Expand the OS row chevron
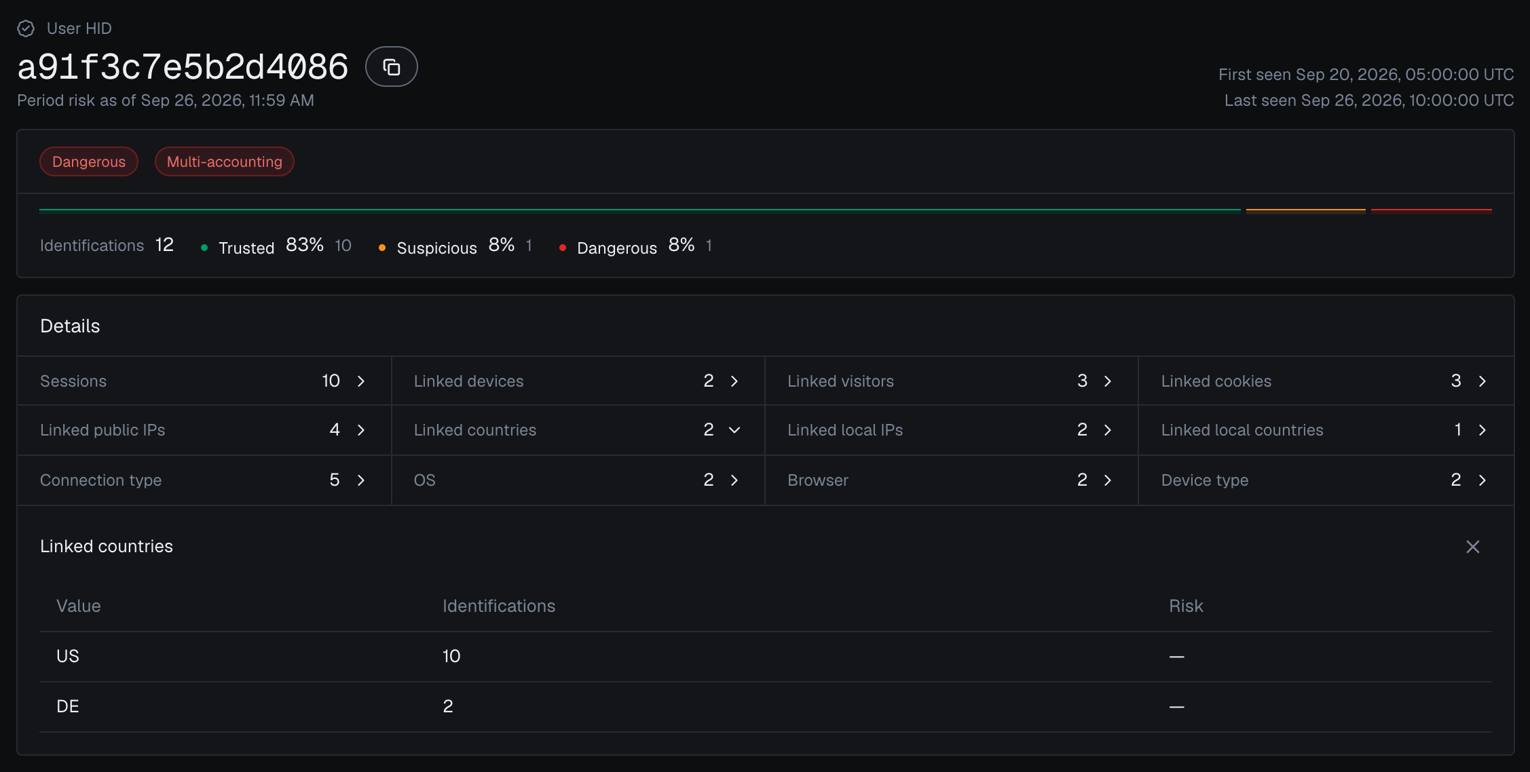This screenshot has height=772, width=1530. [734, 480]
